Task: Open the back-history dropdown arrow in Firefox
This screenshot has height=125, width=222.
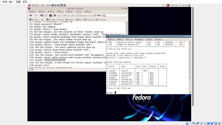Action: click(33, 15)
